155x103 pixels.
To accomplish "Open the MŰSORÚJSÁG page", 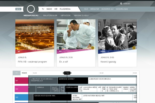I will tap(122, 9).
